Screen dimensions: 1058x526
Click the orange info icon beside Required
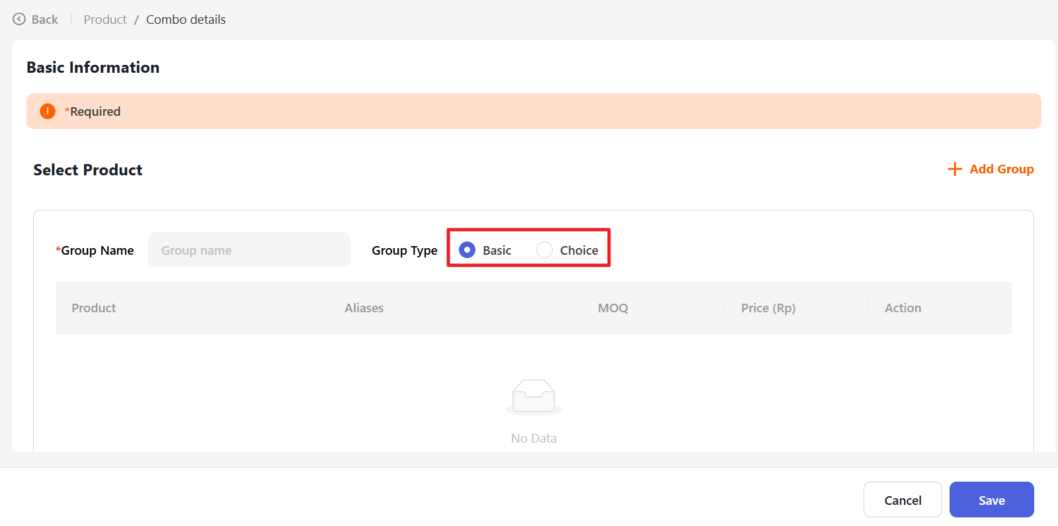click(x=48, y=111)
